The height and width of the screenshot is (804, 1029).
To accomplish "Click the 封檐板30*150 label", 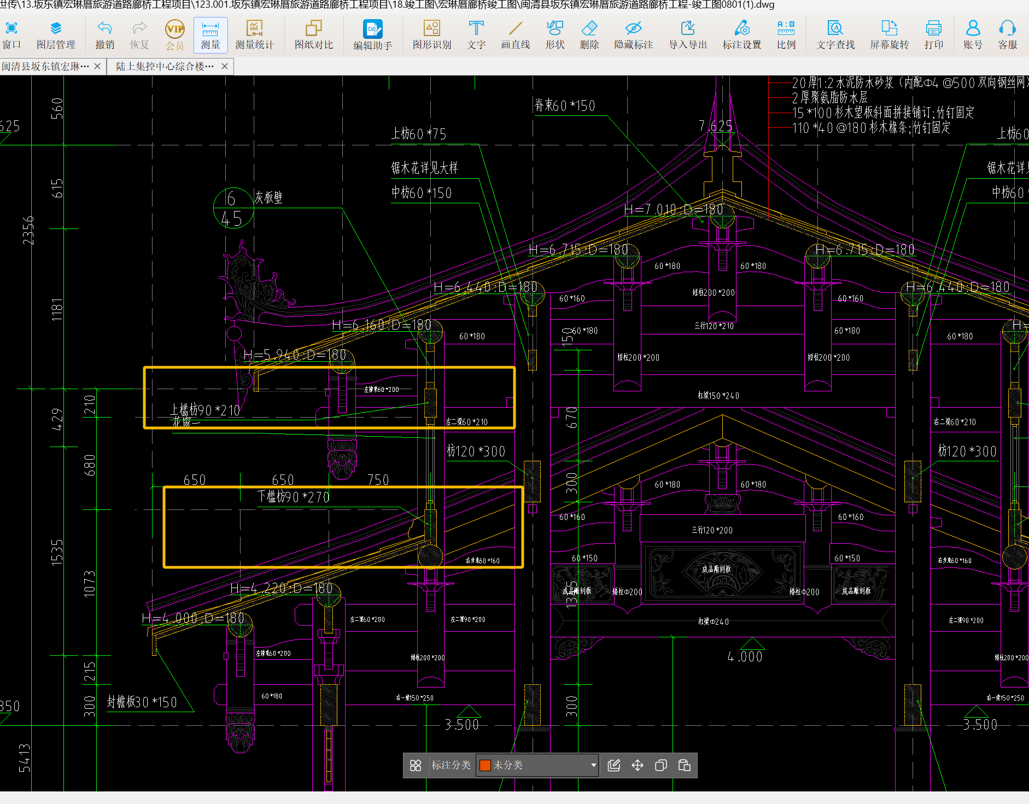I will coord(142,702).
